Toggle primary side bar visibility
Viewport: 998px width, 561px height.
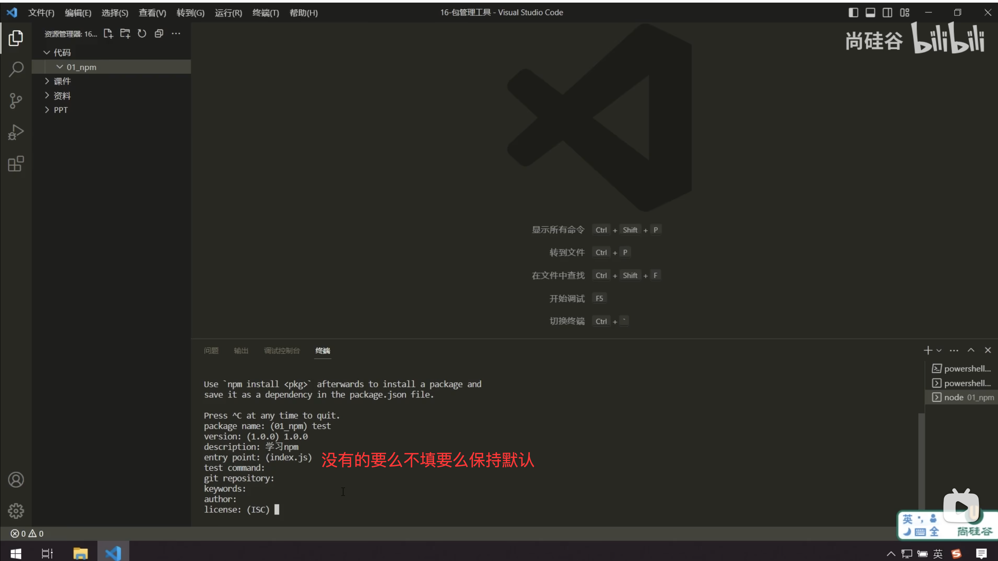(853, 13)
